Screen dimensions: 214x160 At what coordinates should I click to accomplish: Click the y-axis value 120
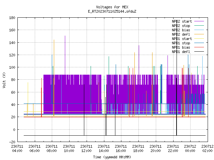(12, 55)
